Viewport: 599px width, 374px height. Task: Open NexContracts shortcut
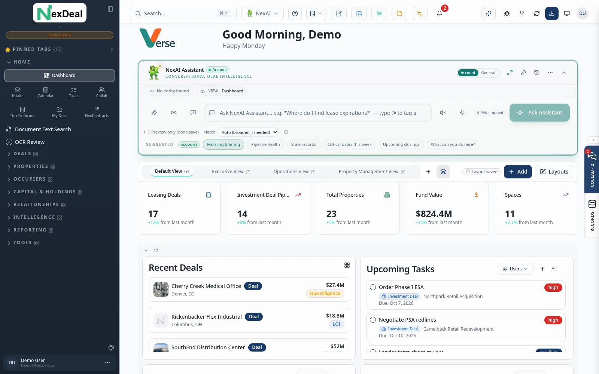(97, 112)
